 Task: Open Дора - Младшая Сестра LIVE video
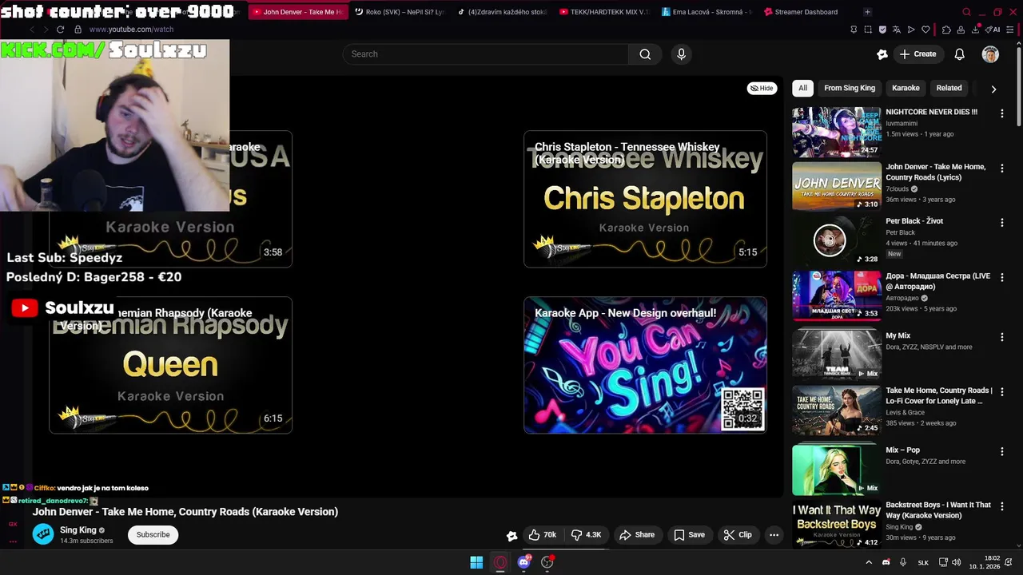click(837, 295)
